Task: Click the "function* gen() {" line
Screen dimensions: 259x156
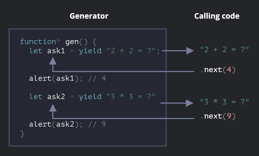Action: [x=58, y=42]
